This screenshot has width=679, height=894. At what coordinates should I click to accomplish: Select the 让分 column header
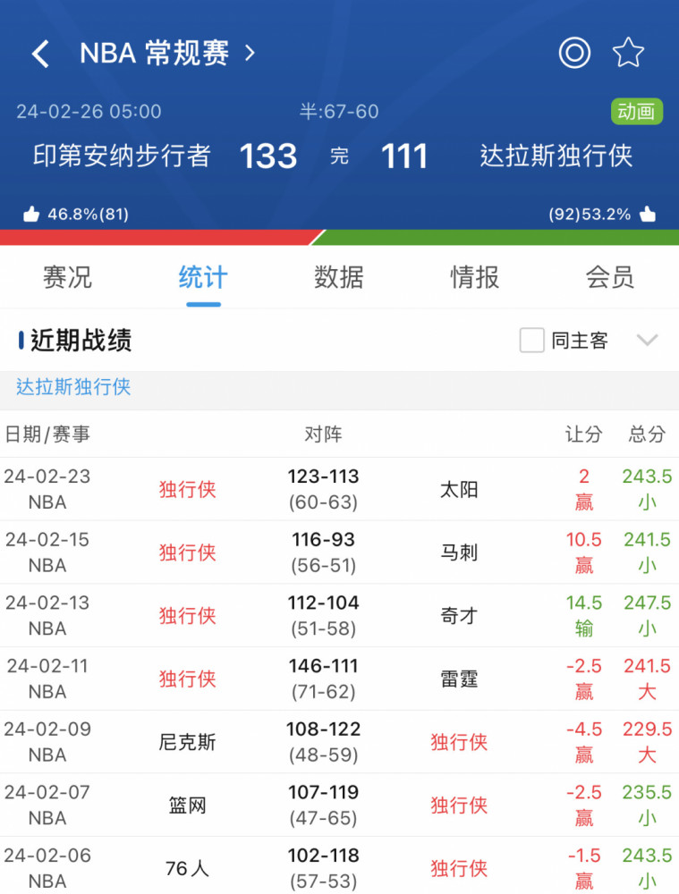point(583,434)
